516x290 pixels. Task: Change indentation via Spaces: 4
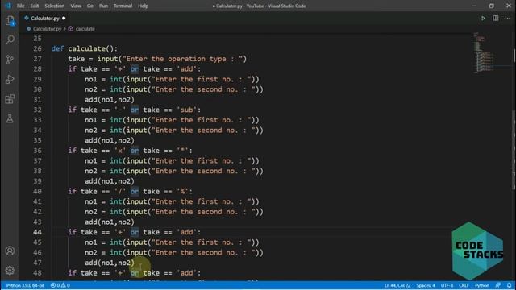426,285
